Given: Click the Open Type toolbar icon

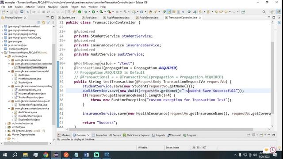Looking at the screenshot, I should pos(150,12).
